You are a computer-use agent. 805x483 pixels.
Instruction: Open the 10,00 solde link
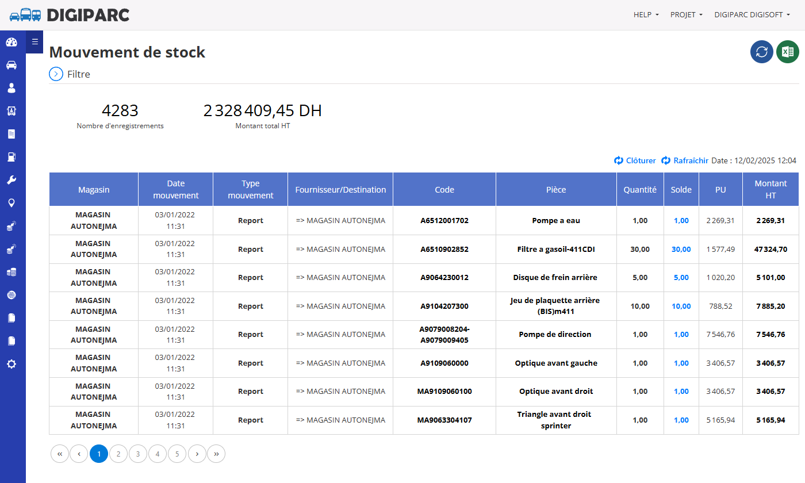pos(681,306)
